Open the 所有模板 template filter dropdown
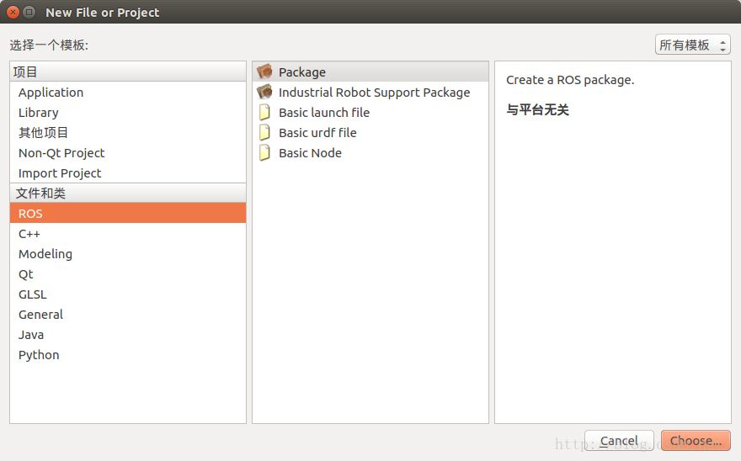This screenshot has width=741, height=461. tap(692, 45)
